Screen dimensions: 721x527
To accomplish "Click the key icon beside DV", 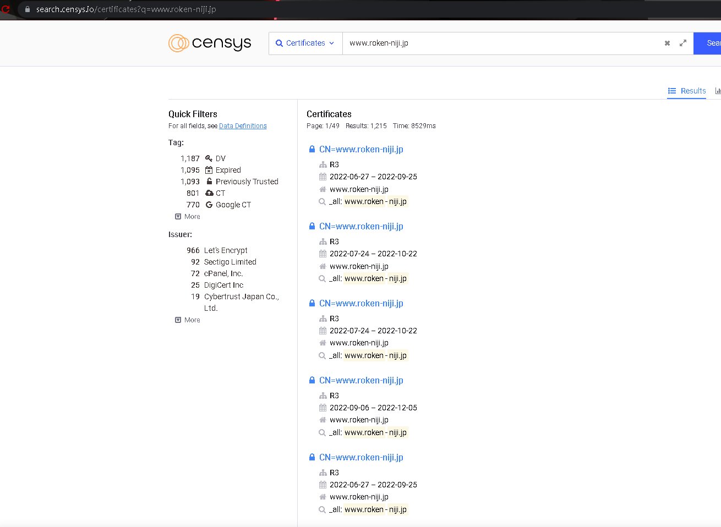I will (x=209, y=158).
